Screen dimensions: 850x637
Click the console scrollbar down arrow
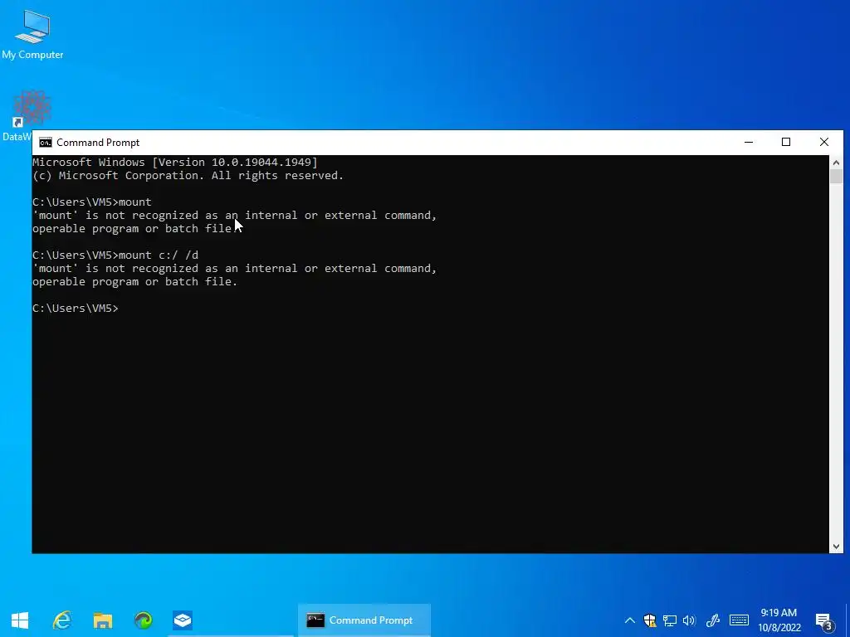(836, 547)
